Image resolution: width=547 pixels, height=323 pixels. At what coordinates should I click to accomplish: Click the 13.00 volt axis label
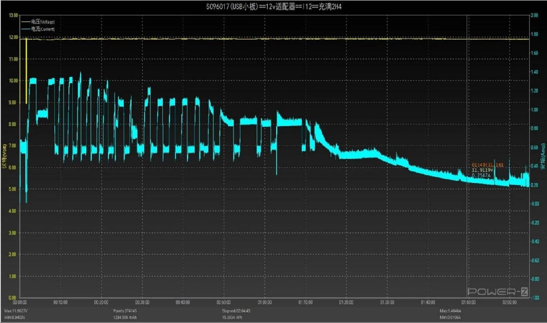click(x=13, y=15)
